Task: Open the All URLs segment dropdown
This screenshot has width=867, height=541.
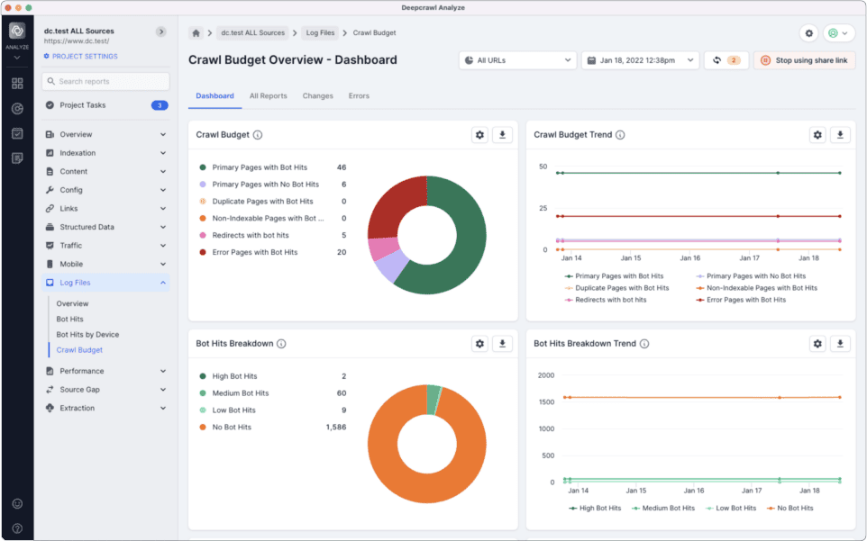Action: click(x=517, y=60)
